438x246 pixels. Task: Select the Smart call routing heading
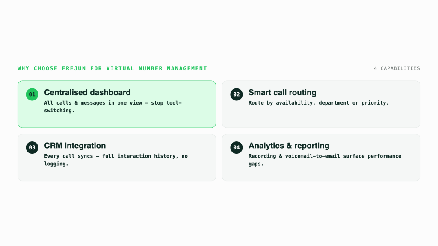click(x=282, y=92)
